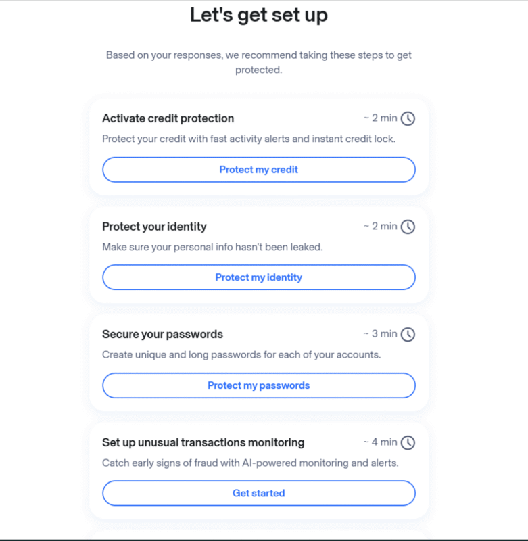
Task: Click the personal info leaked description
Action: 212,247
